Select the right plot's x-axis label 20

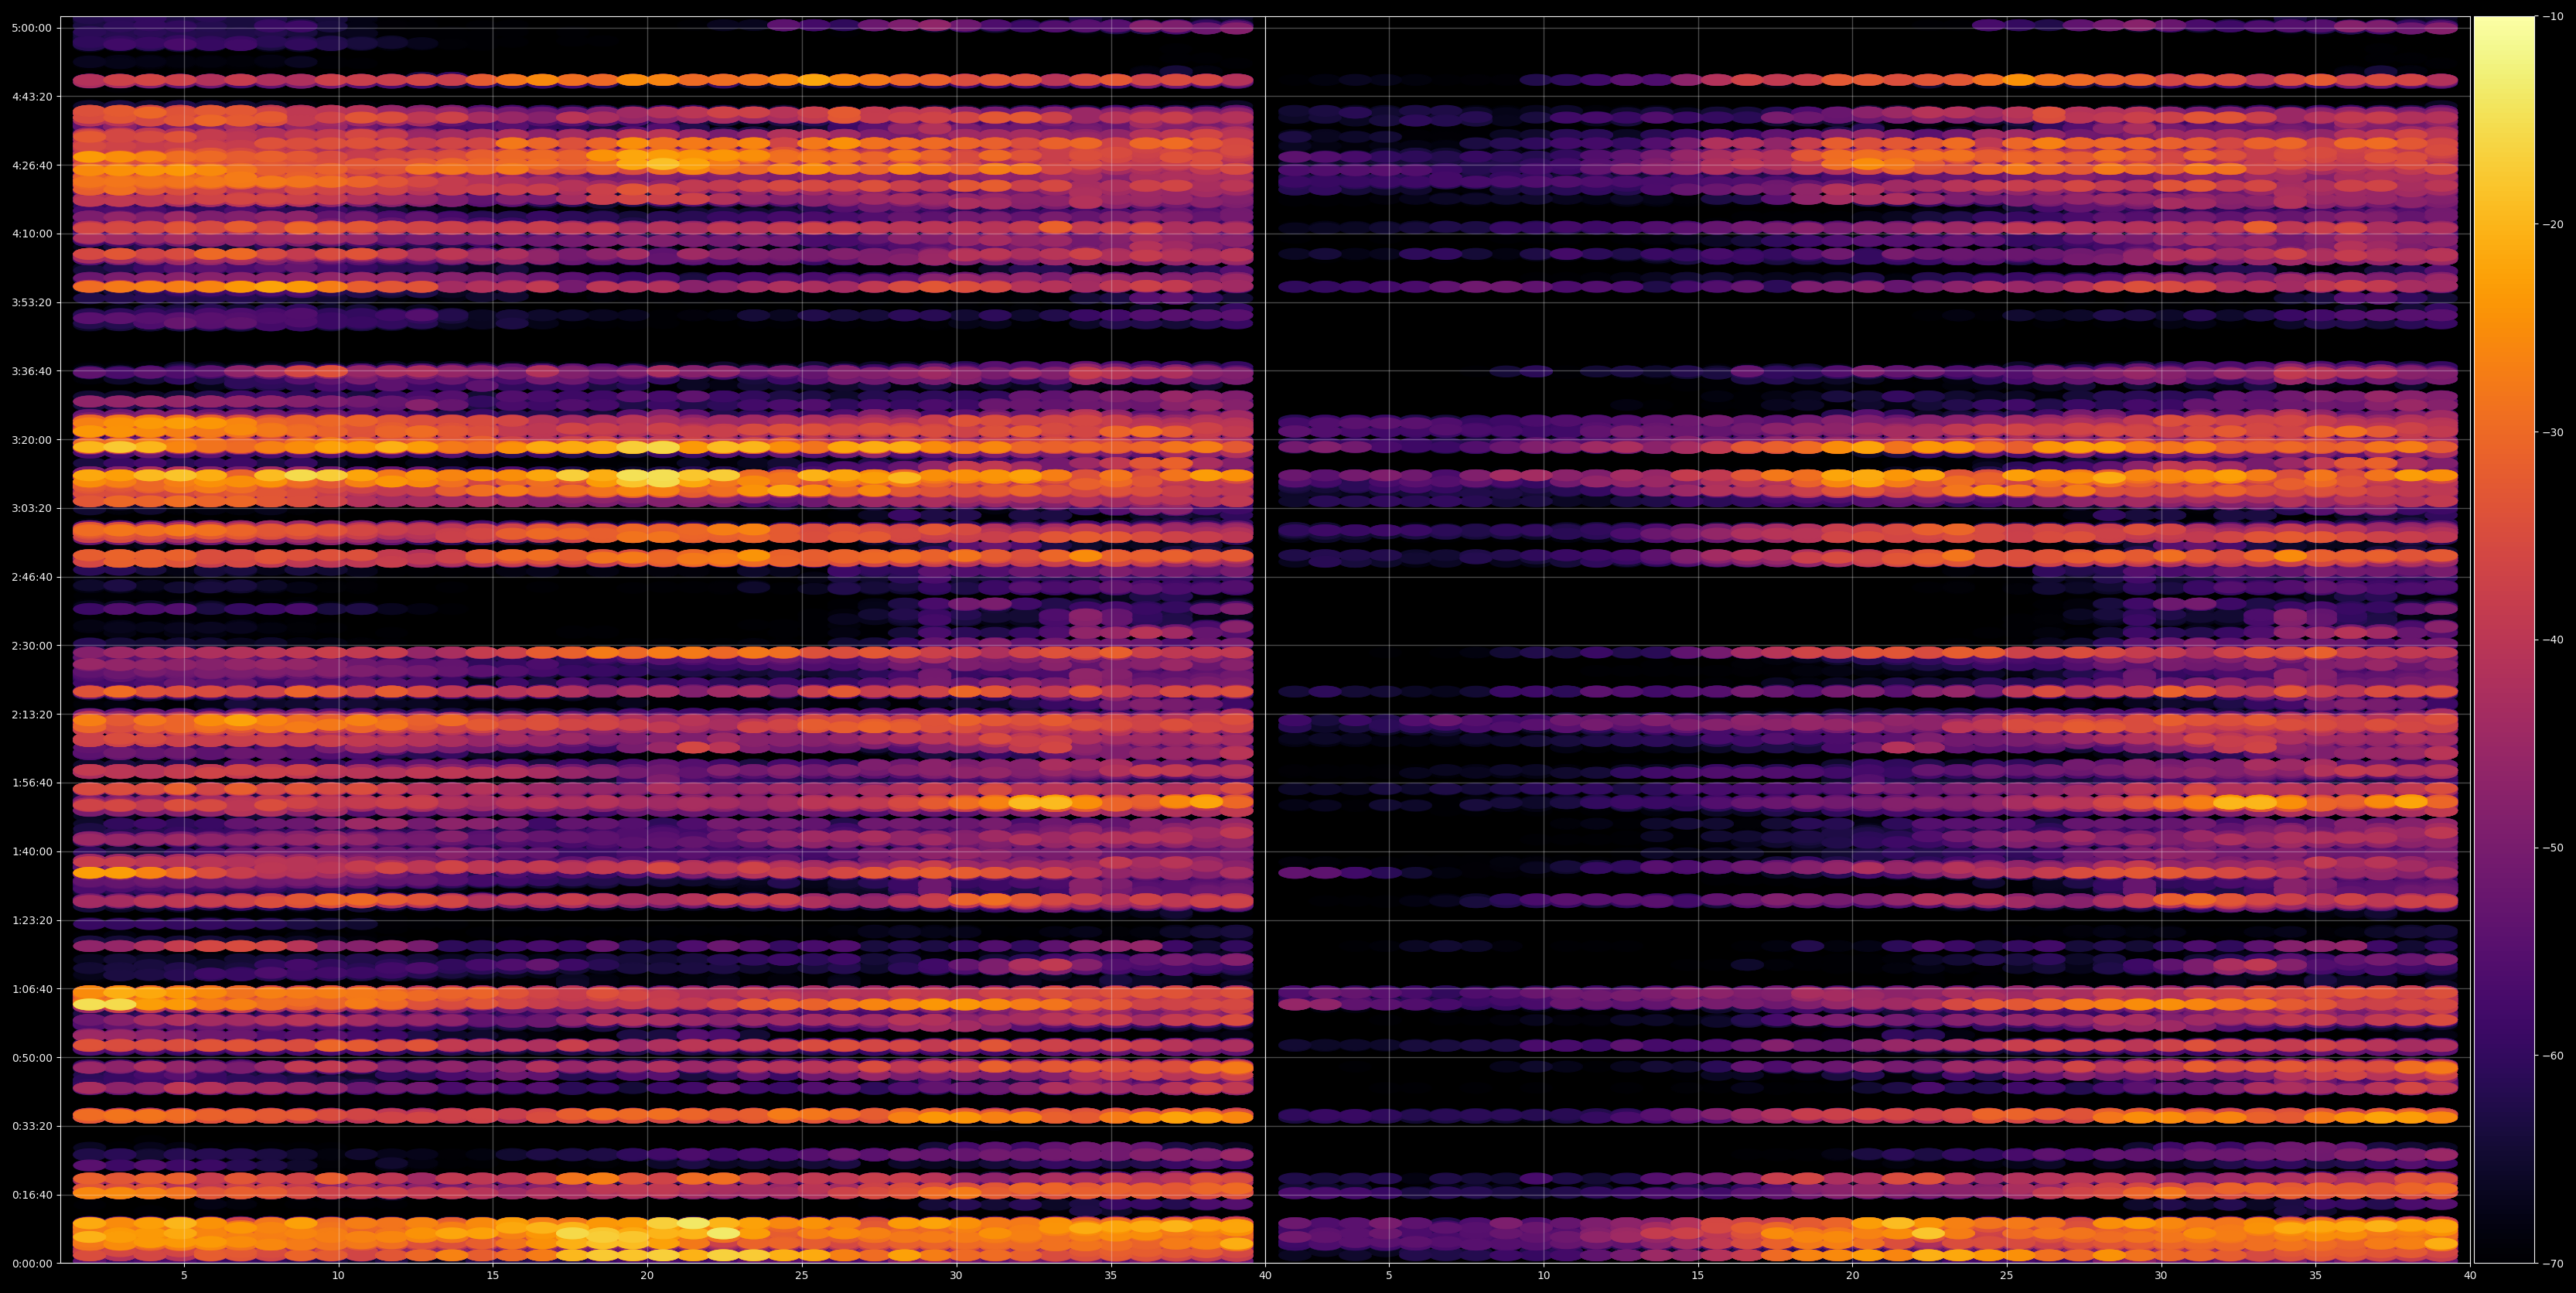1853,1276
